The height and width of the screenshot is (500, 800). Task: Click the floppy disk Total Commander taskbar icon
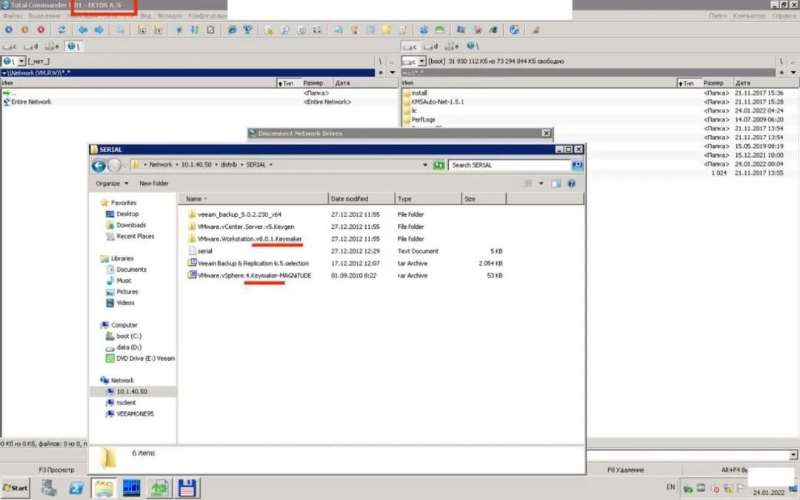pos(186,488)
